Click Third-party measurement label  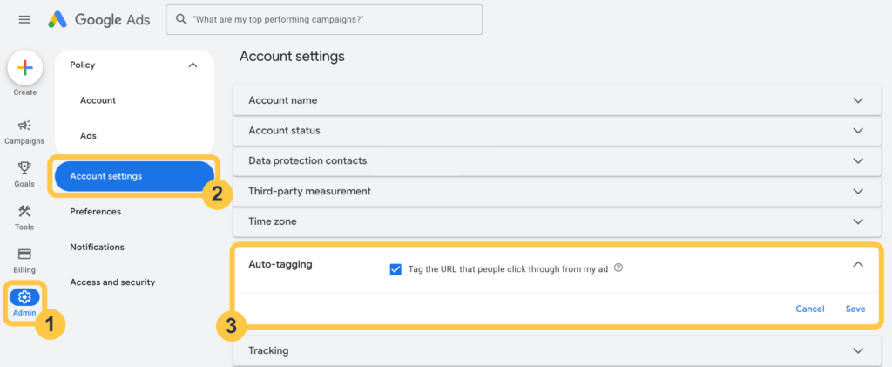click(310, 191)
